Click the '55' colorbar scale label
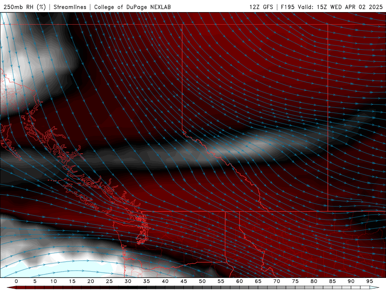The width and height of the screenshot is (386, 290). tap(221, 281)
